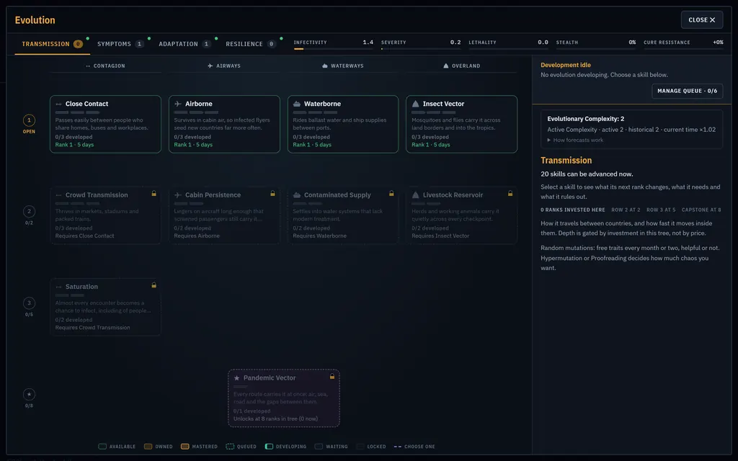Click the Waterborne ship icon
The width and height of the screenshot is (738, 461).
(296, 104)
